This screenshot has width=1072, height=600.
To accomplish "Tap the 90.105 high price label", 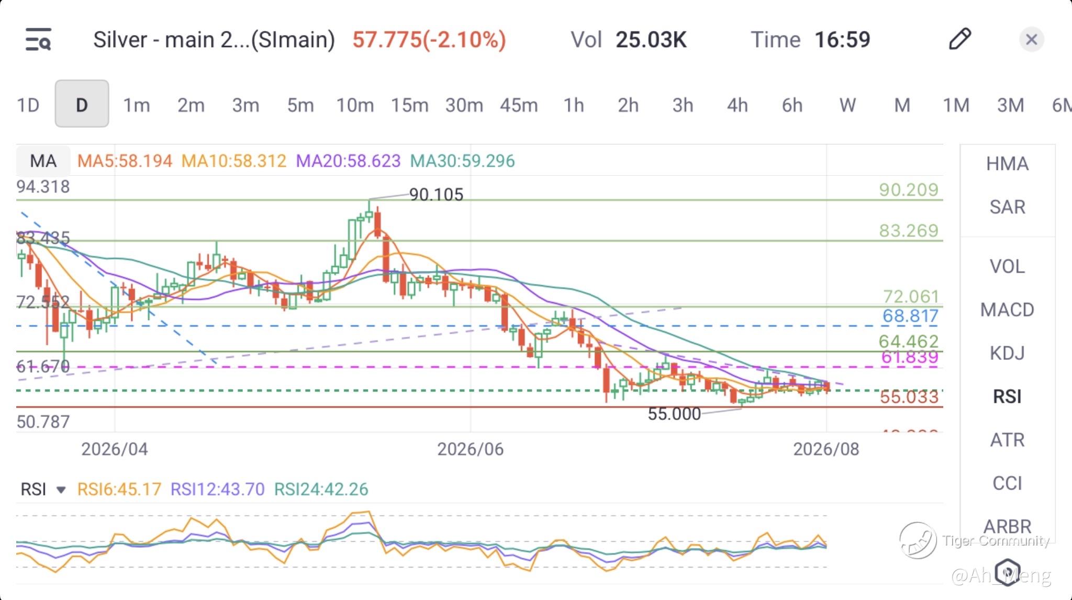I will coord(436,195).
